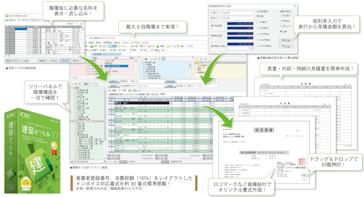
Task: Select the 四捨五入 radio button
Action: (x=281, y=21)
